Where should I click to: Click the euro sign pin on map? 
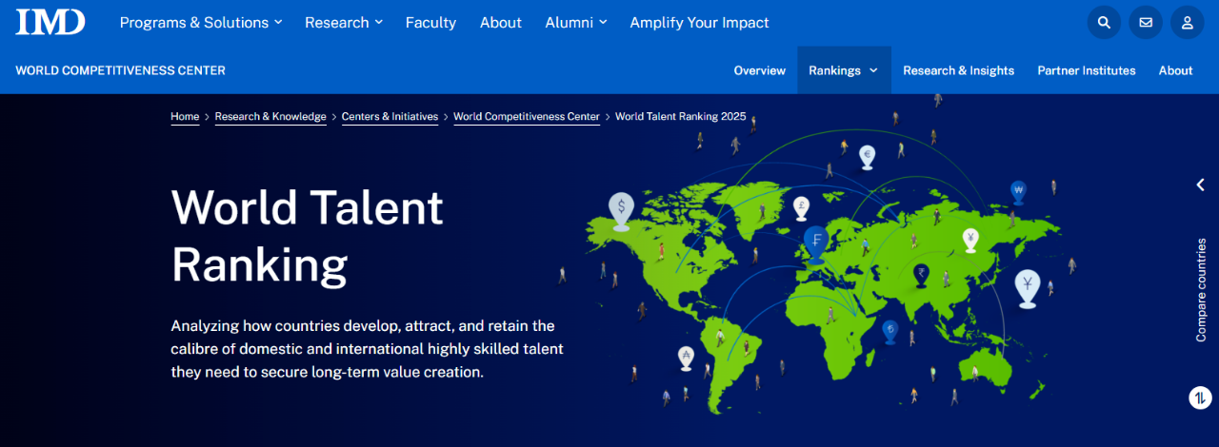(x=867, y=155)
